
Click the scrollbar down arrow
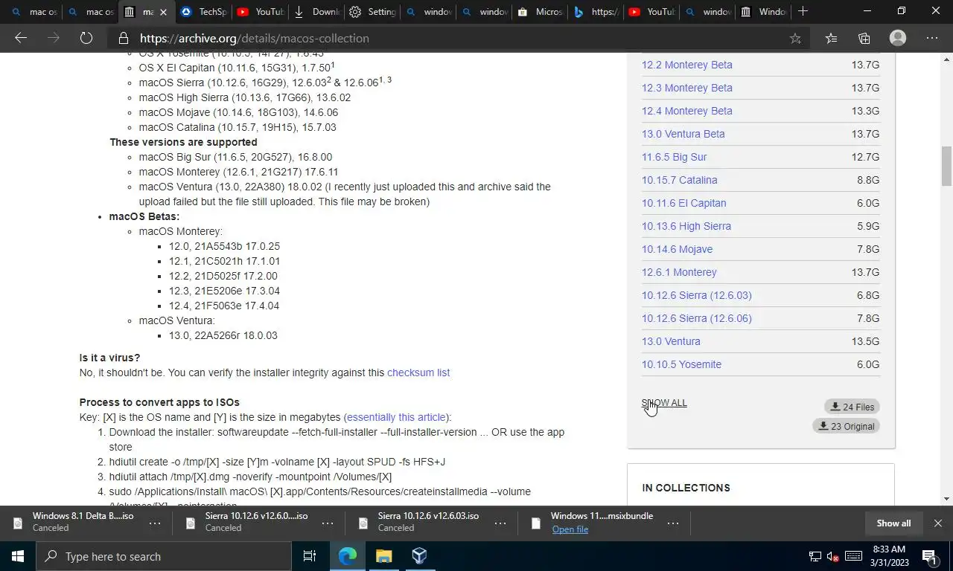(x=946, y=499)
